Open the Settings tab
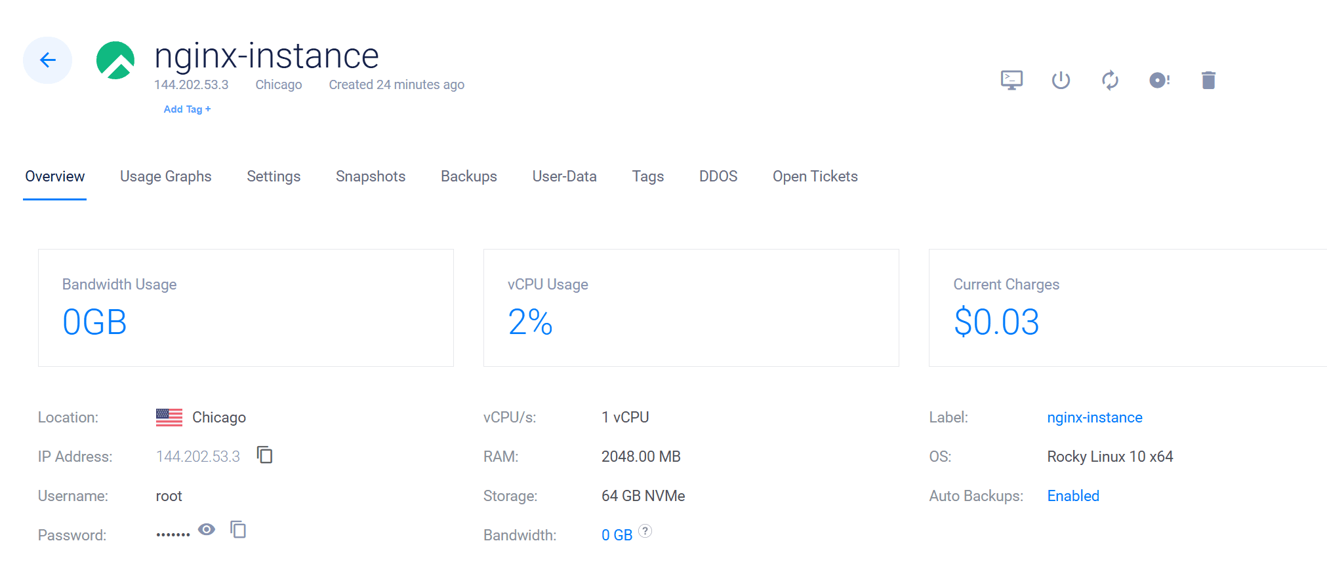Image resolution: width=1327 pixels, height=579 pixels. tap(274, 176)
